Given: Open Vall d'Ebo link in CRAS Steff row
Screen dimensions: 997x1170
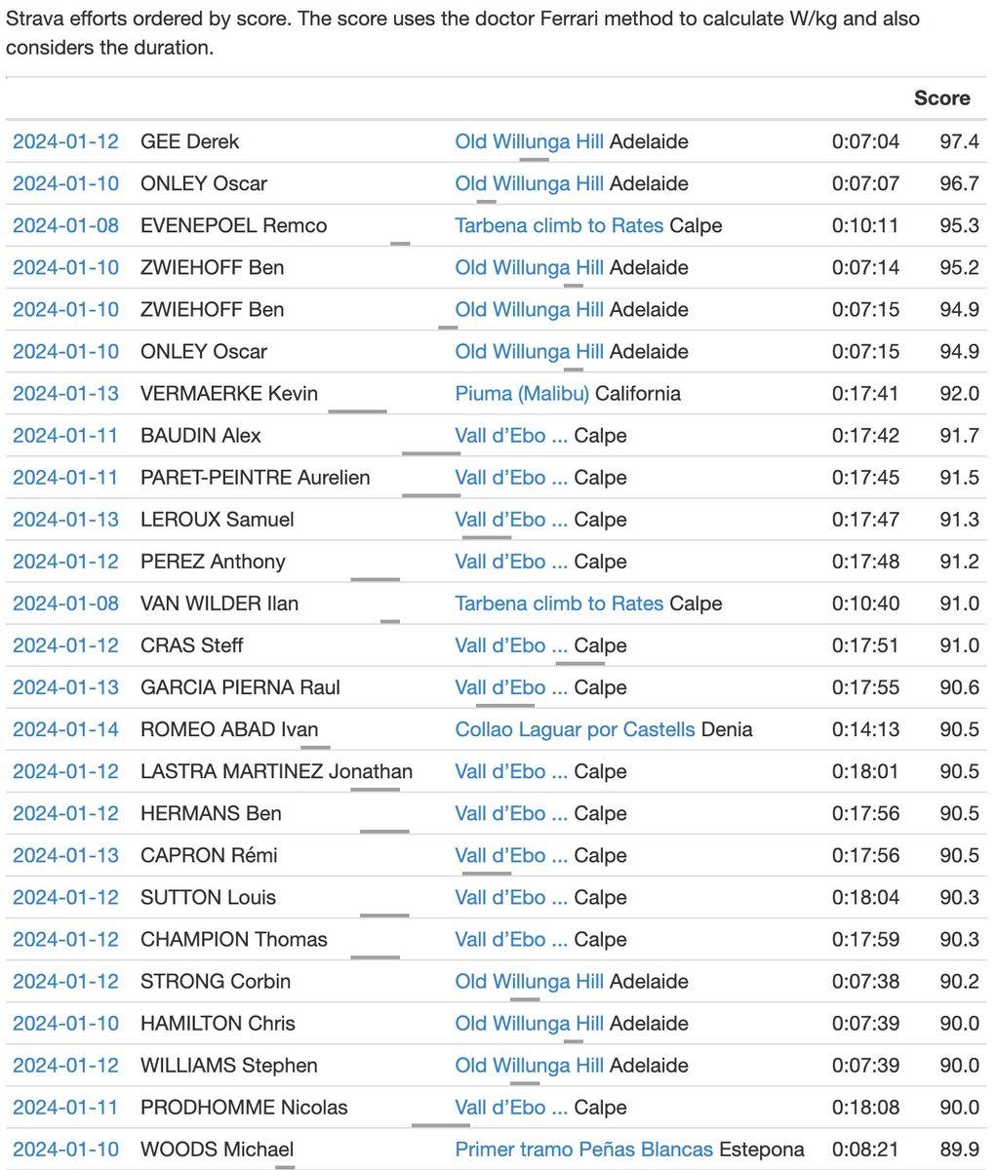Looking at the screenshot, I should pos(511,644).
